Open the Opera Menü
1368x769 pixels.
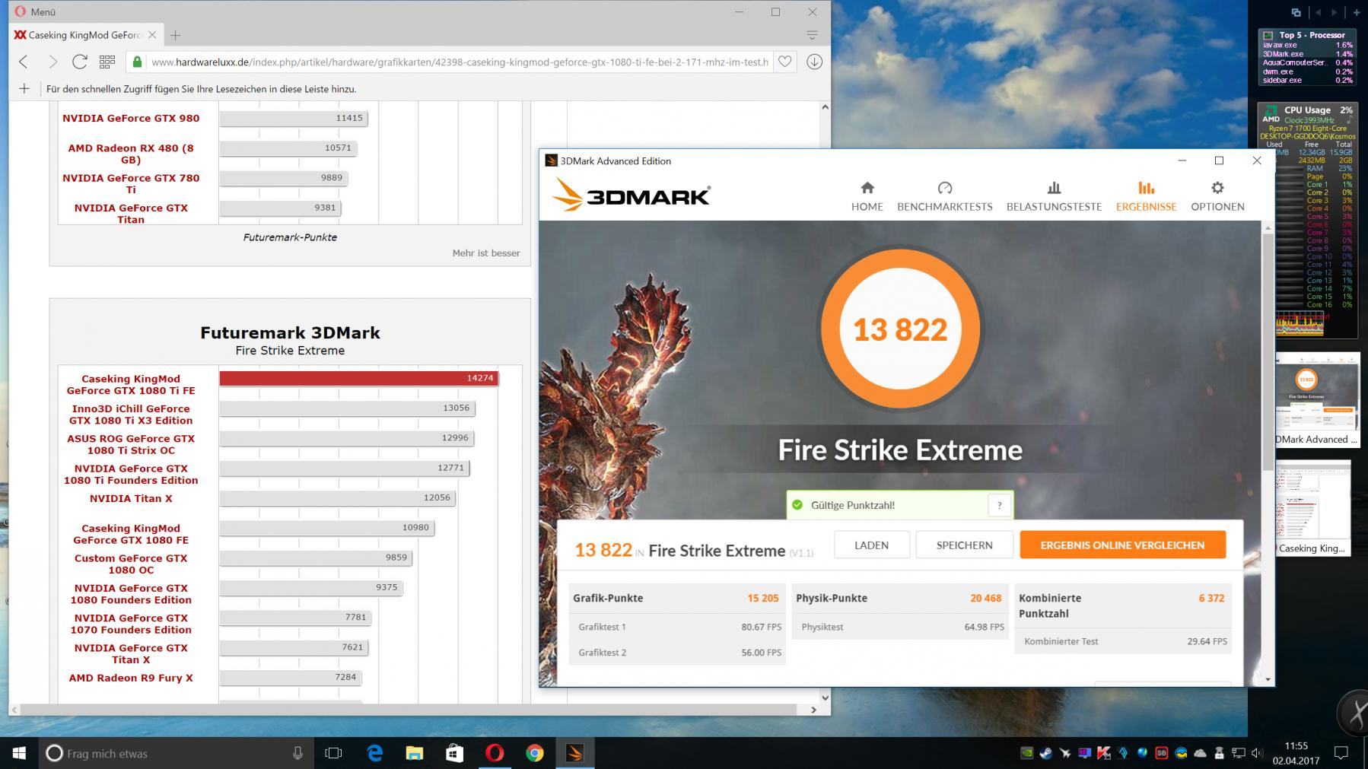point(35,11)
